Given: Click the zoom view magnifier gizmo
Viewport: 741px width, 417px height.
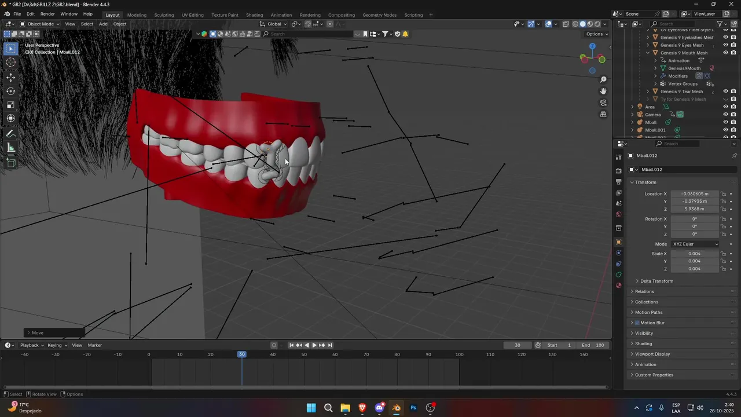Looking at the screenshot, I should tap(603, 79).
